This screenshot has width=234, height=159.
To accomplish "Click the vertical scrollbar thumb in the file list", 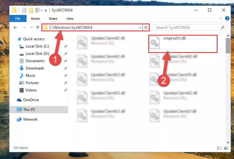I will [228, 46].
